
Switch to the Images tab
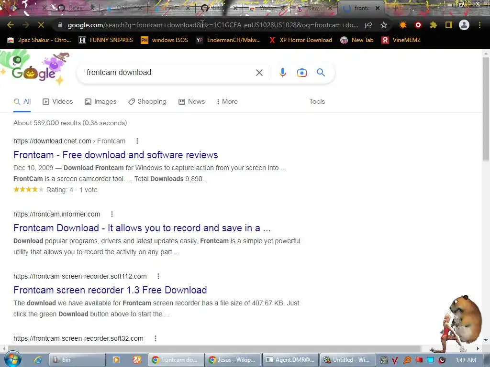pyautogui.click(x=100, y=101)
